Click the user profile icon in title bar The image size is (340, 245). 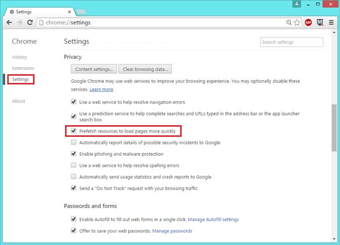pyautogui.click(x=296, y=4)
